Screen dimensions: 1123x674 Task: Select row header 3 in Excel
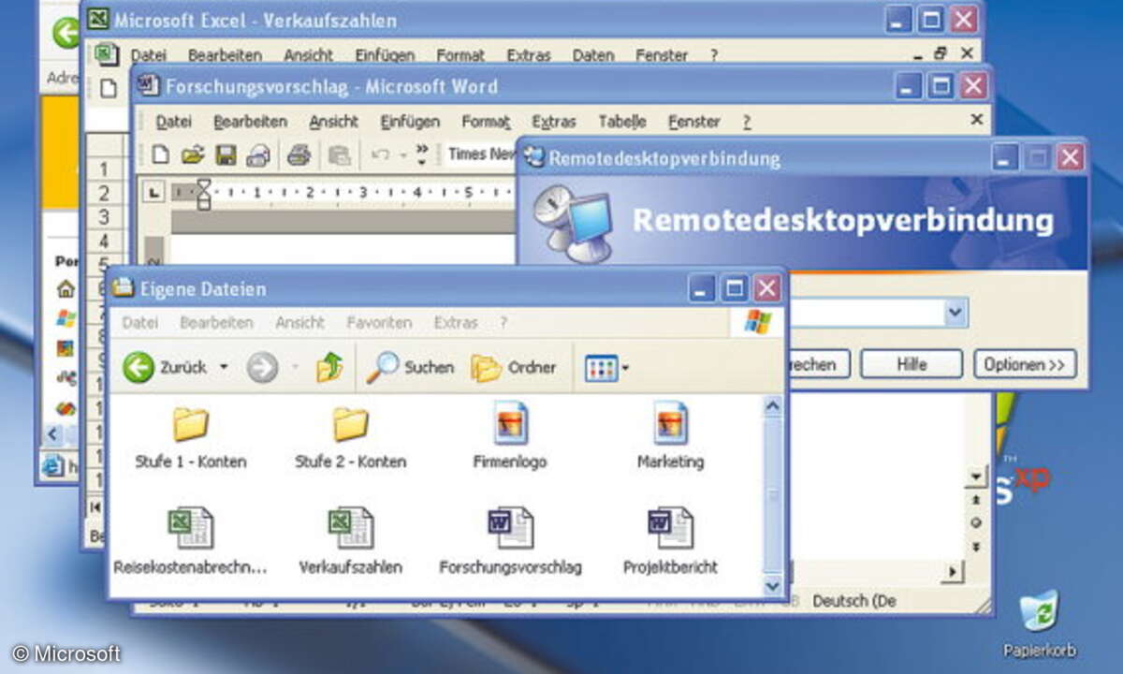(x=105, y=217)
